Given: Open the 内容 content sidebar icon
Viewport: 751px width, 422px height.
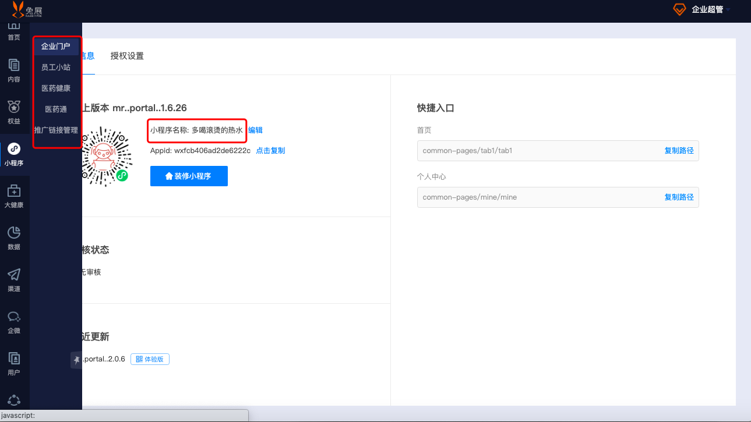Looking at the screenshot, I should coord(14,65).
